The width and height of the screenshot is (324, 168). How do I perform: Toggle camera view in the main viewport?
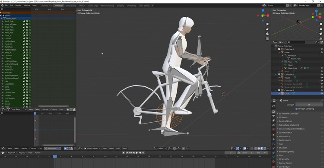pyautogui.click(x=267, y=34)
